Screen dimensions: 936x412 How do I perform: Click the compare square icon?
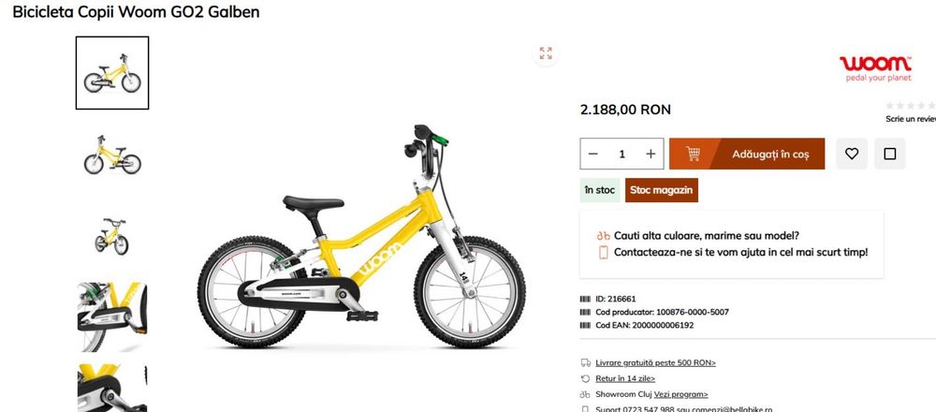point(890,154)
